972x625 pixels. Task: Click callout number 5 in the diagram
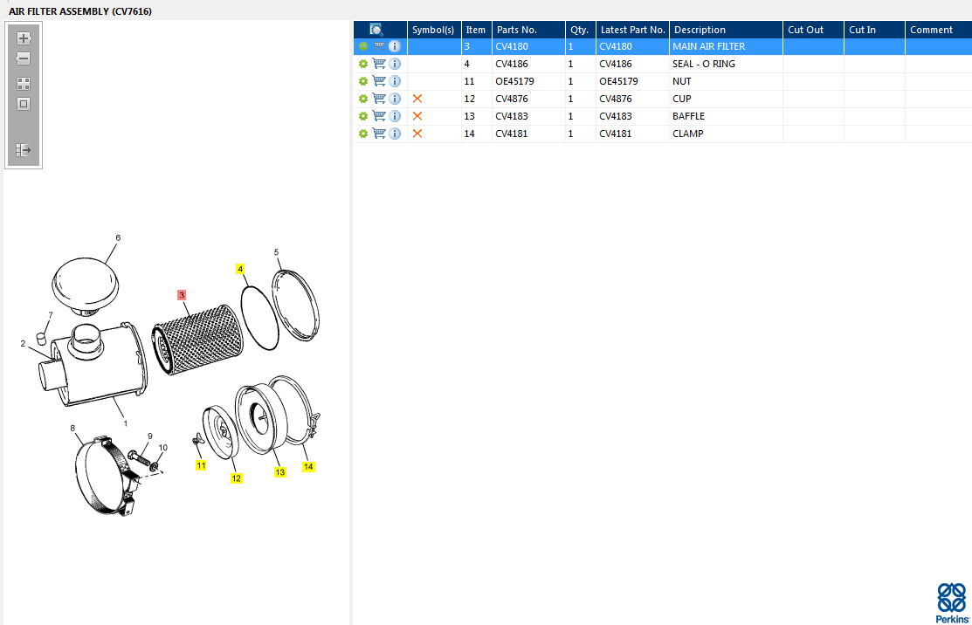pos(277,252)
